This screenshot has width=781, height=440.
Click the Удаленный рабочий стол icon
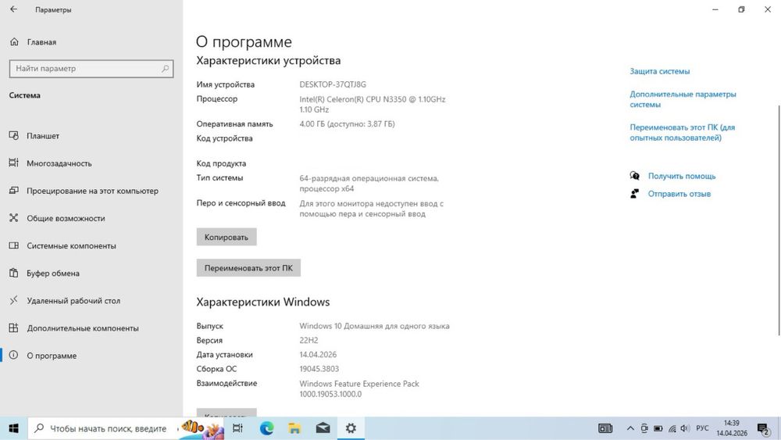coord(14,300)
